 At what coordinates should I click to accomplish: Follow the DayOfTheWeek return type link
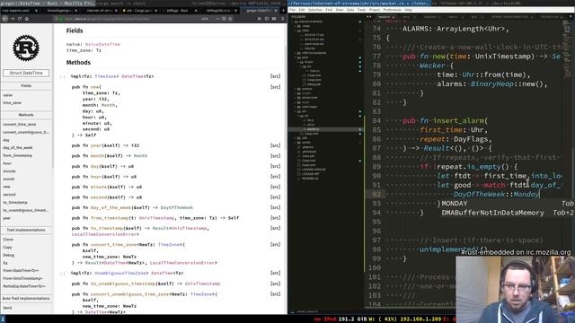(x=177, y=207)
